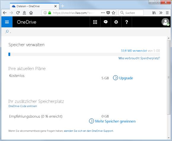Open the Microsoft app launcher grid
Screen dimensions: 172x141
95,22
